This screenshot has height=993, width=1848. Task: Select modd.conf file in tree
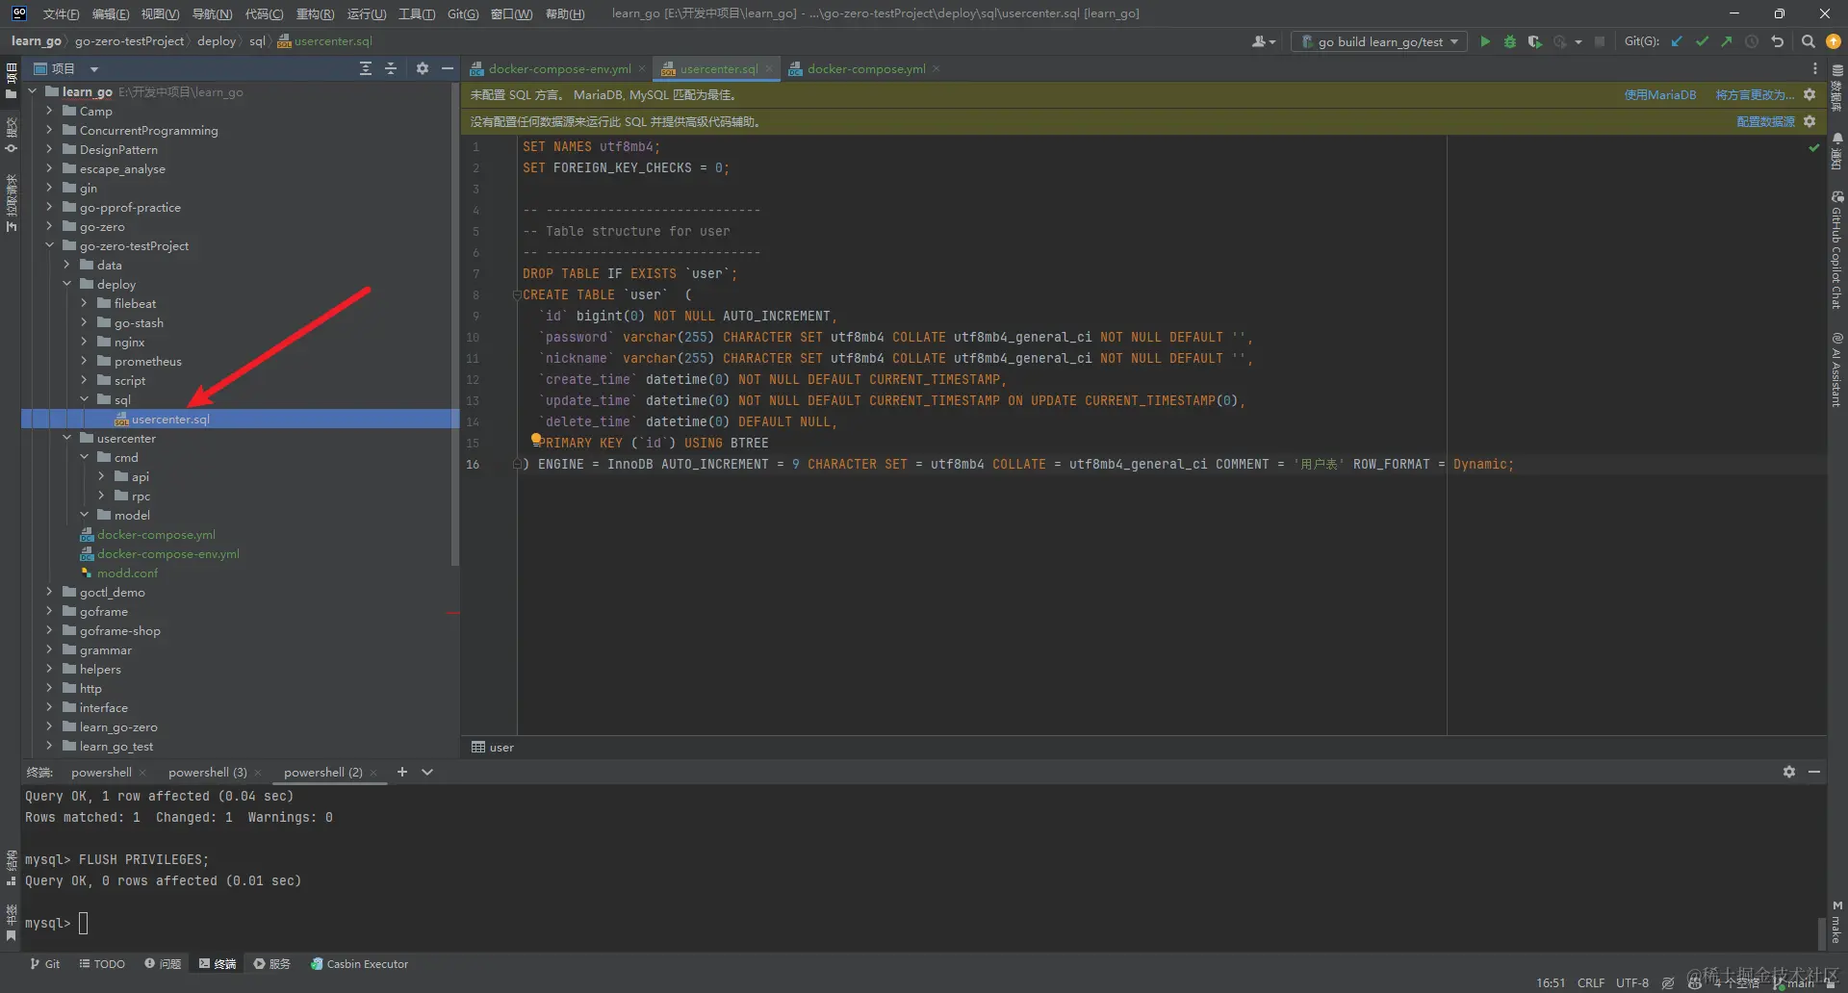click(127, 573)
